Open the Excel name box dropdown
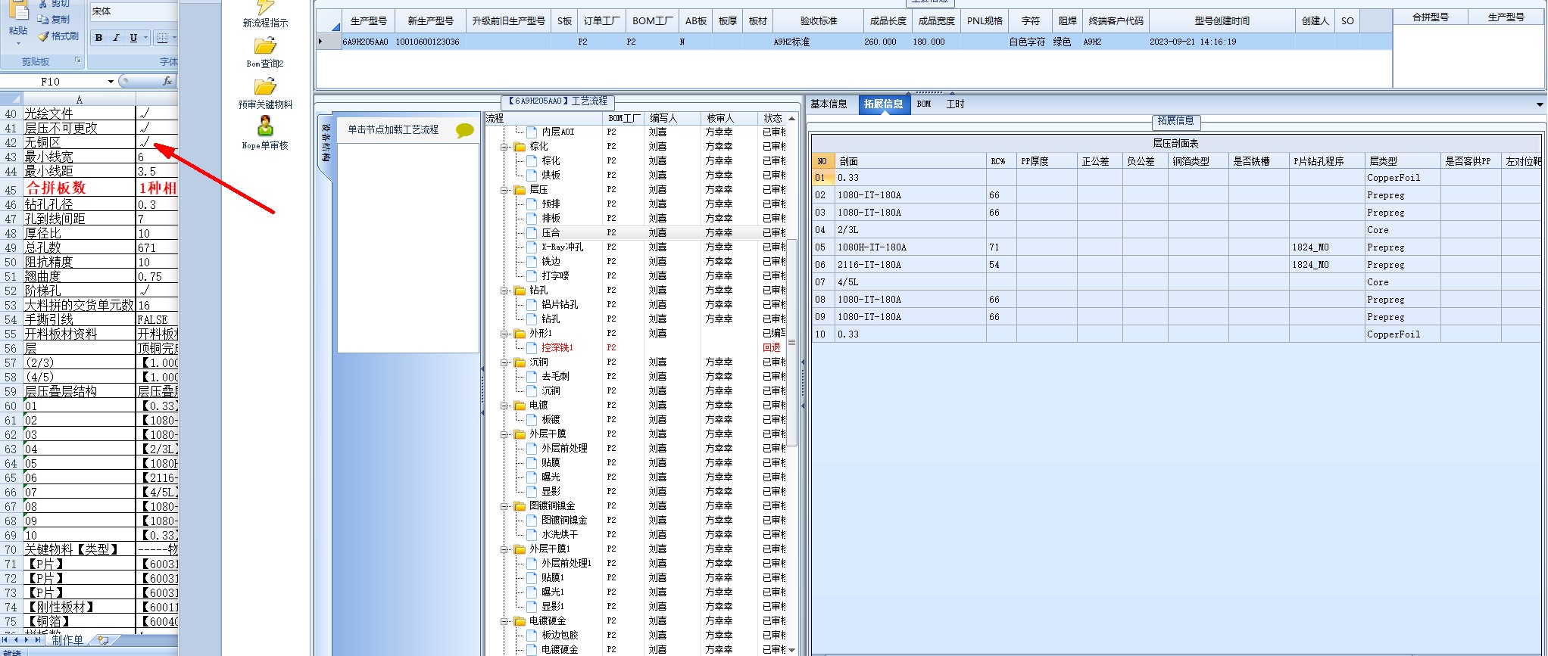1548x656 pixels. 111,82
